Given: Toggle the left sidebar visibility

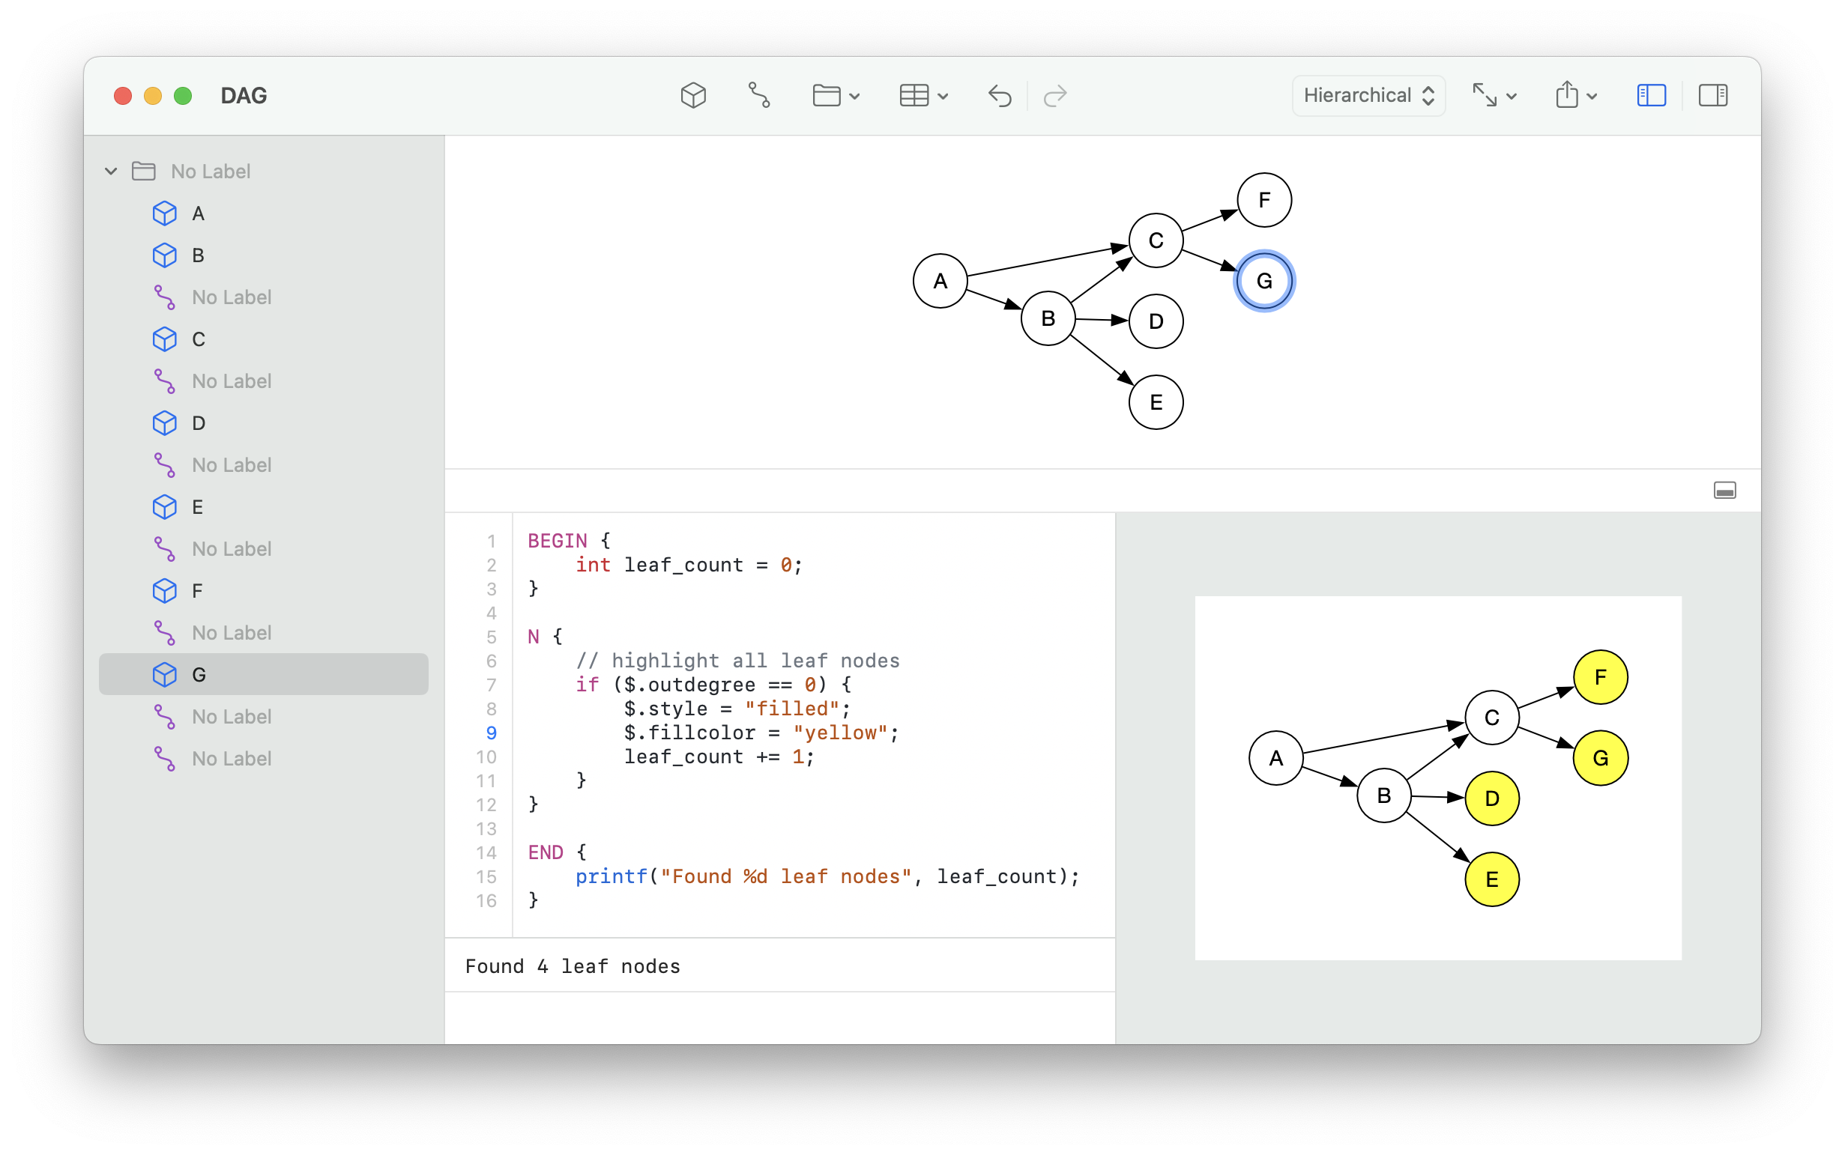Looking at the screenshot, I should coord(1651,94).
